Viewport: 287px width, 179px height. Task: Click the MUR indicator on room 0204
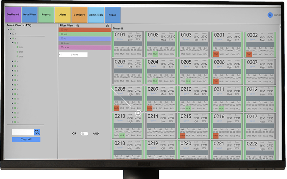155,81
